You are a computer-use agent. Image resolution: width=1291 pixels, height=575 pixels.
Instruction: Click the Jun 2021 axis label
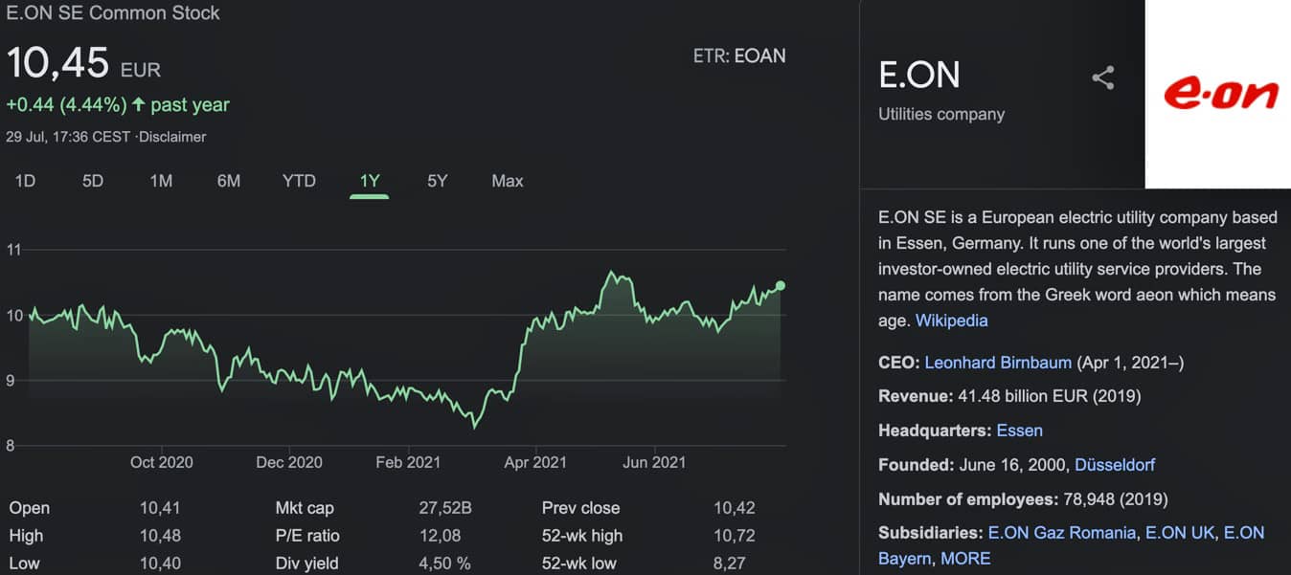pos(654,462)
